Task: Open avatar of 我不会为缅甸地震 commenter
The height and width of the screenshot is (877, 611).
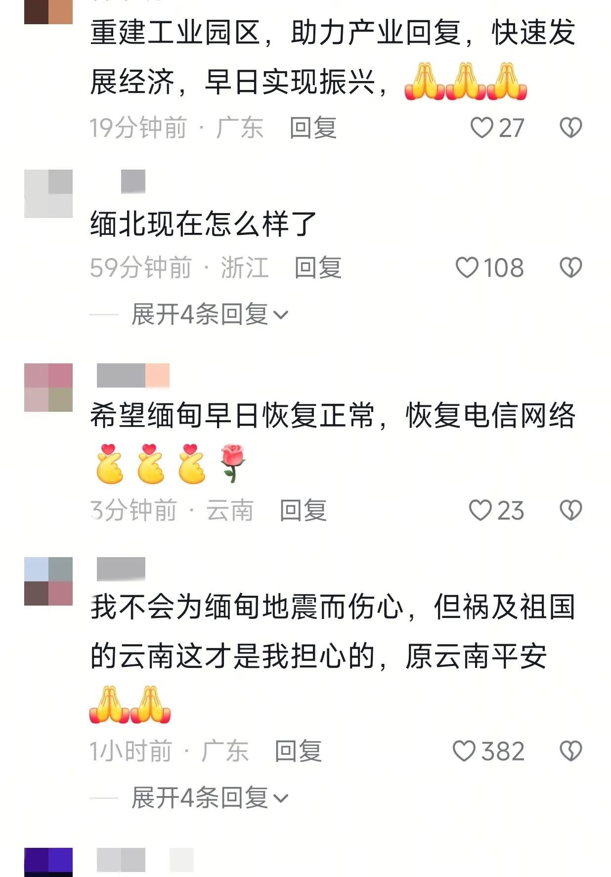Action: pyautogui.click(x=48, y=581)
